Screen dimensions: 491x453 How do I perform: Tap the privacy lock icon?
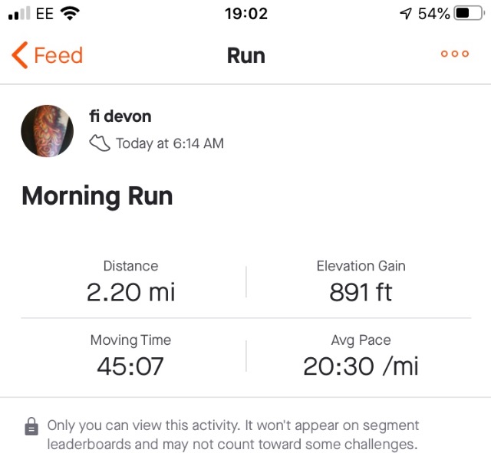point(31,426)
